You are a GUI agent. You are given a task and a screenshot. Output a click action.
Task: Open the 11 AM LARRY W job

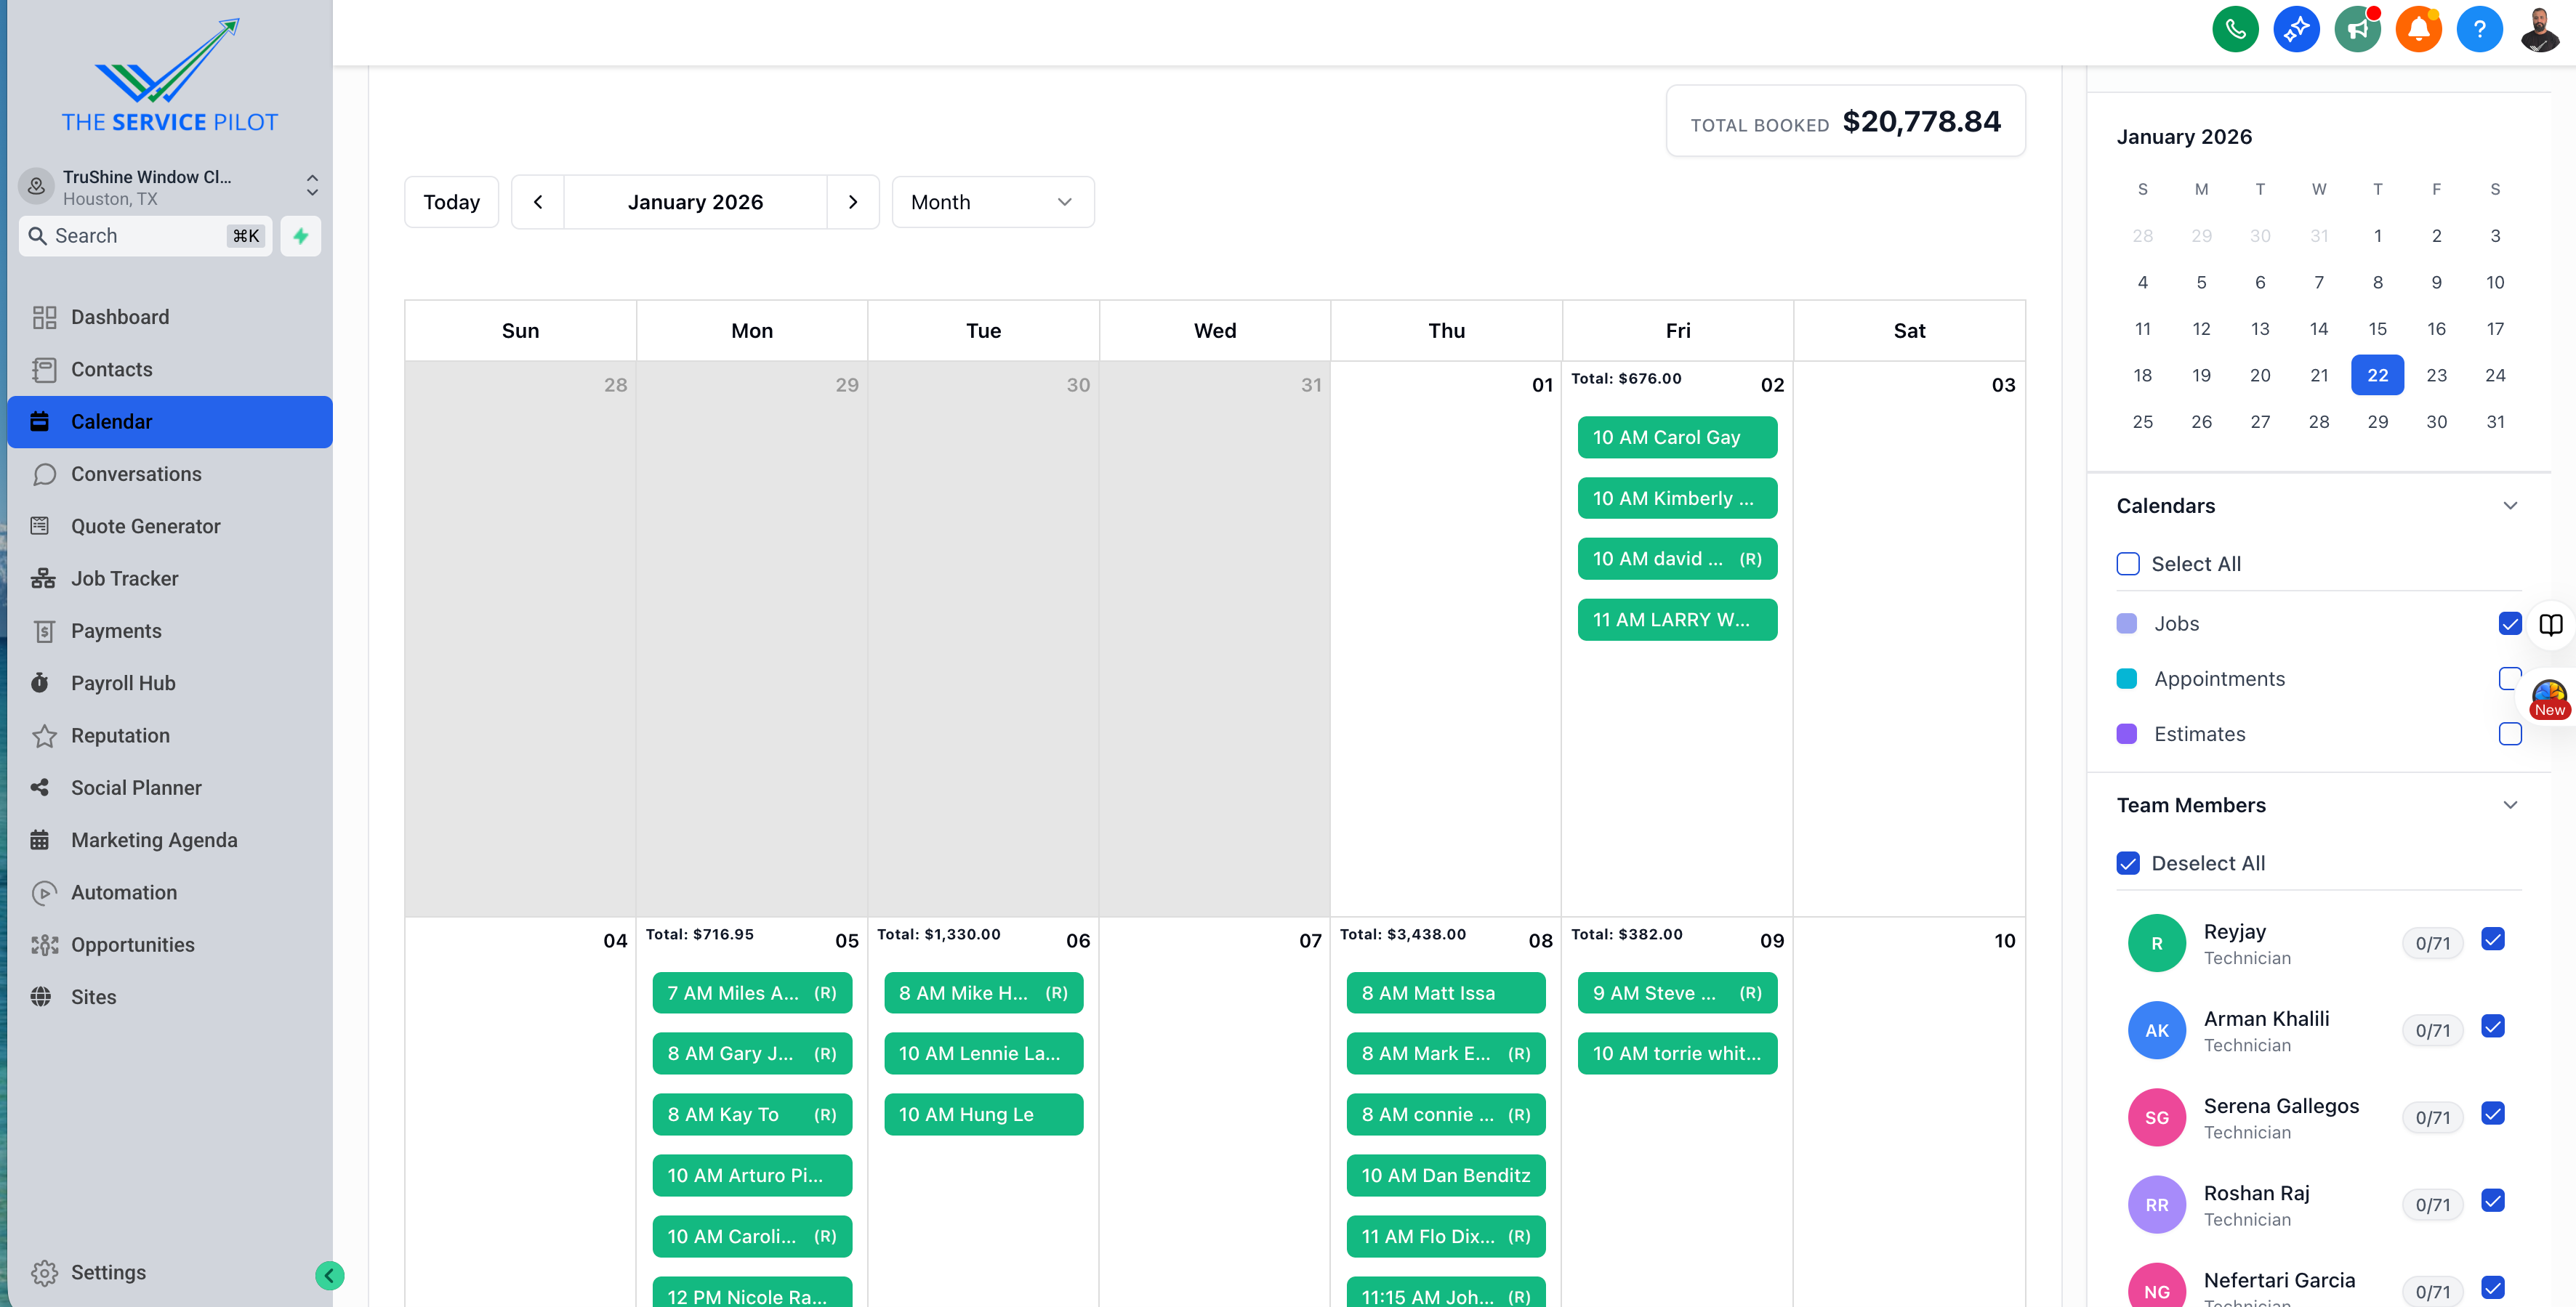coord(1677,620)
